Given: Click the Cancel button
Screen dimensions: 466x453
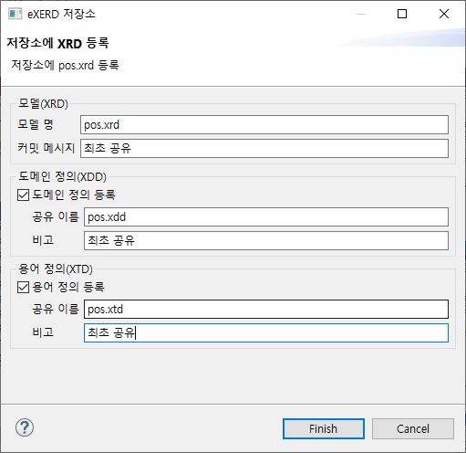Looking at the screenshot, I should (x=413, y=428).
